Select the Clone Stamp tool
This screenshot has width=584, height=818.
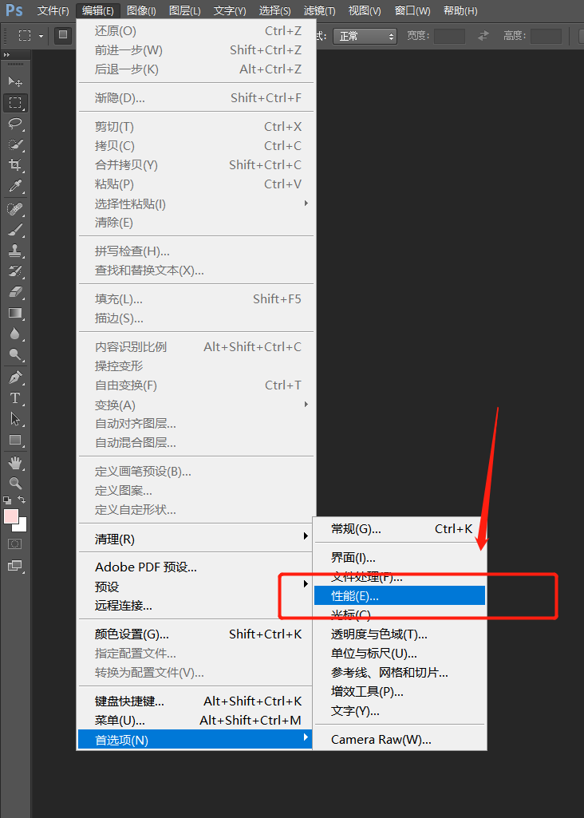pos(15,251)
